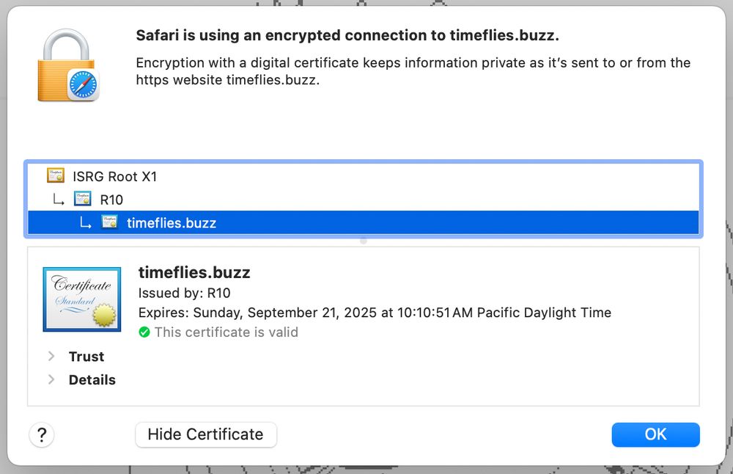This screenshot has width=733, height=474.
Task: Click the R10 intermediate certificate icon
Action: click(82, 199)
